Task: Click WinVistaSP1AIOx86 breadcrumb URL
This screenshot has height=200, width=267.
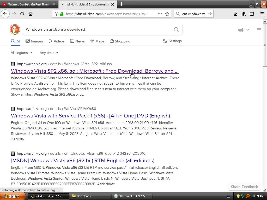Action: [x=80, y=109]
